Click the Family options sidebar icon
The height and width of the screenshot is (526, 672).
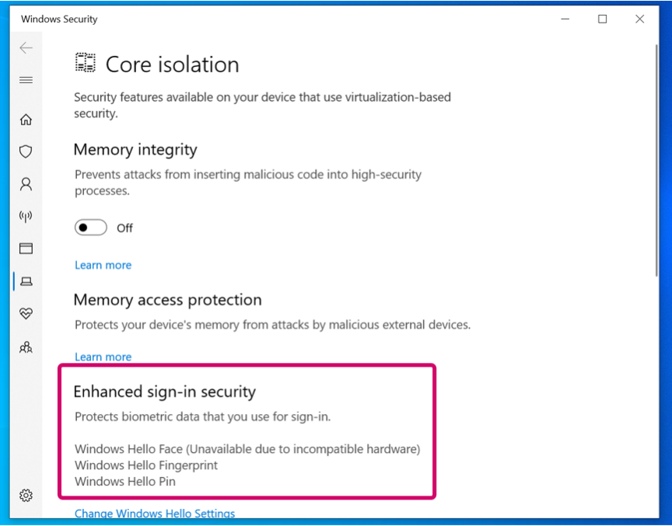26,347
